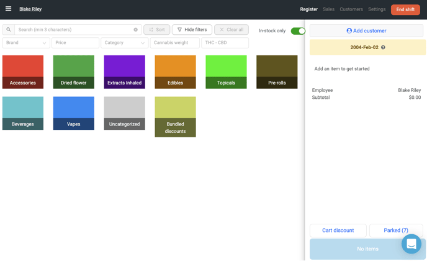Open Parked (7) sales
This screenshot has height=261, width=427.
coord(396,231)
